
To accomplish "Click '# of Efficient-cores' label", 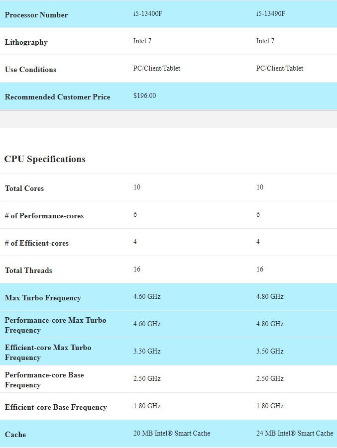I will pyautogui.click(x=37, y=243).
